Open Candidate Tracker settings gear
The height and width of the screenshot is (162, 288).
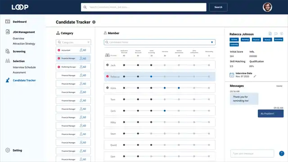pos(94,22)
